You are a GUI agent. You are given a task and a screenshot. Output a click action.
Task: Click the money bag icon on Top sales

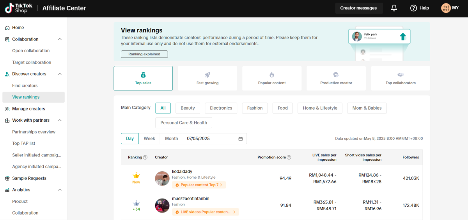143,75
